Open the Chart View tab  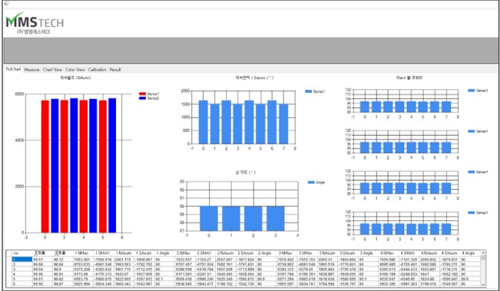click(52, 69)
